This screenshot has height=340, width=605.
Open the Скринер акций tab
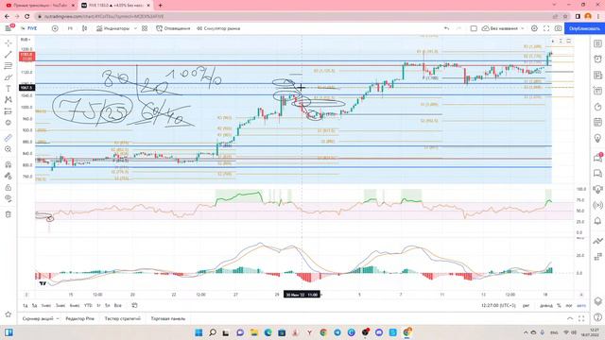38,319
